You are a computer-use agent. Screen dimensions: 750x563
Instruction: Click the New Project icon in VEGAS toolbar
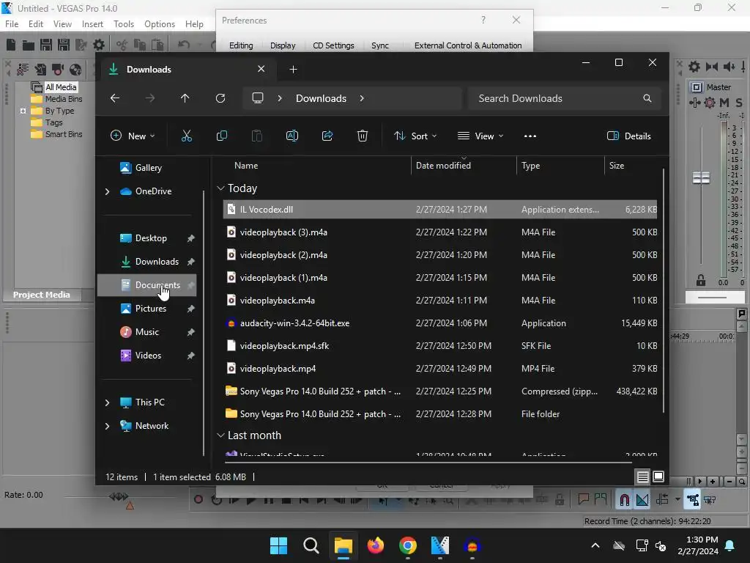10,45
